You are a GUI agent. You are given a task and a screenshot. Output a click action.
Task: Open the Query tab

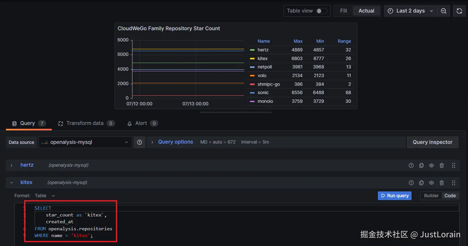pyautogui.click(x=29, y=123)
